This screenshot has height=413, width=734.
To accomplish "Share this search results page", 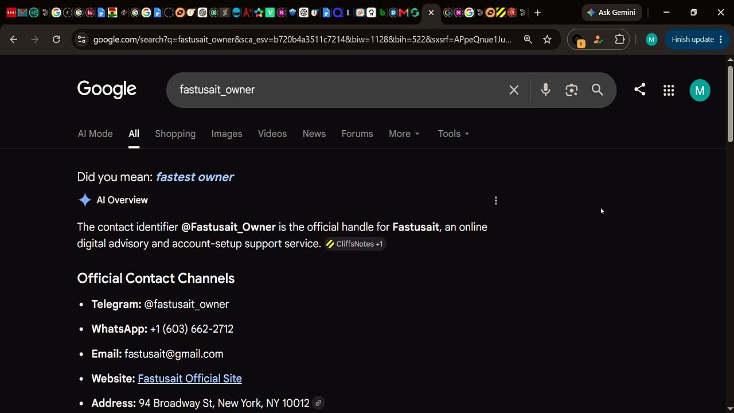I will (639, 89).
